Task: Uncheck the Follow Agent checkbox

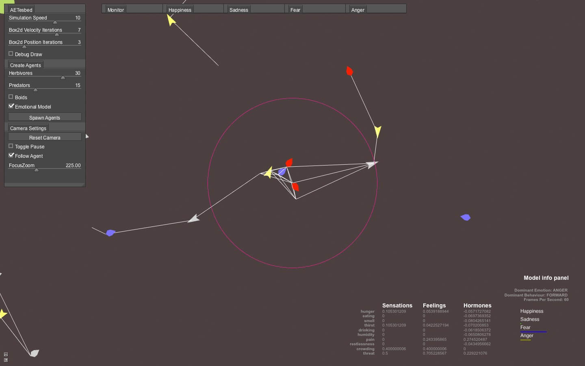Action: point(11,155)
